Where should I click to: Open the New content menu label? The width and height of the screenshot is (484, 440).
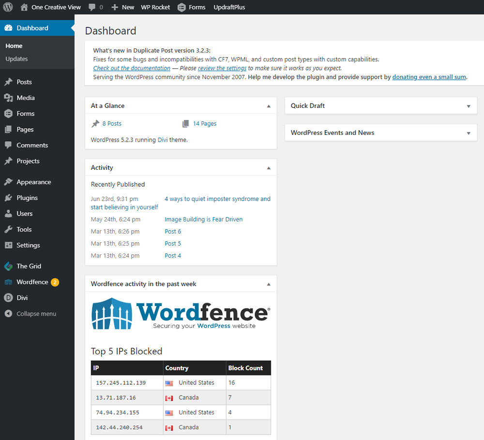[128, 7]
